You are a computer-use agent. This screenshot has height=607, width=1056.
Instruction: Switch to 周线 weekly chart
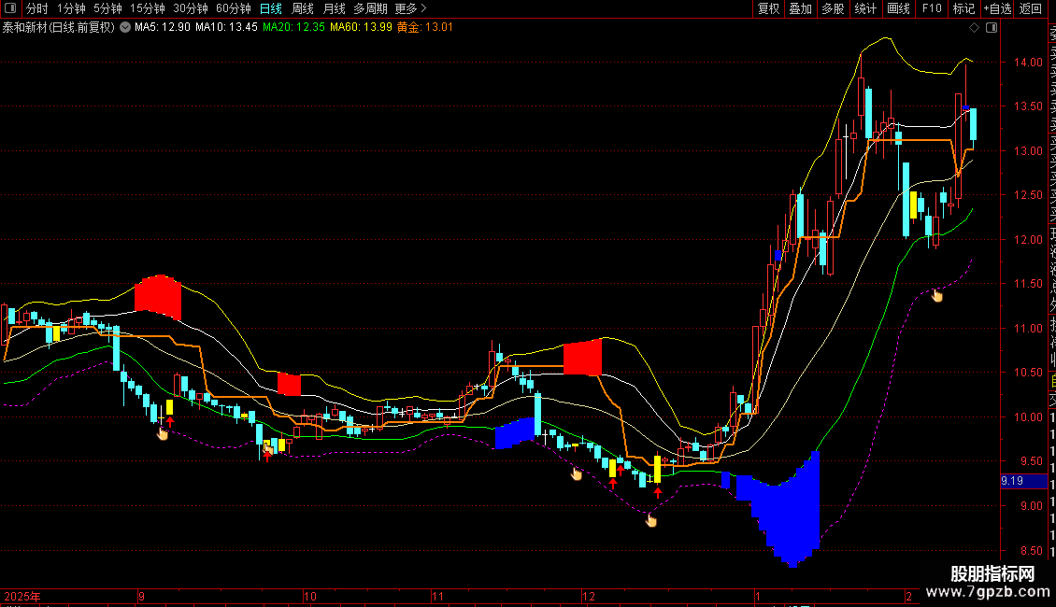pos(303,8)
